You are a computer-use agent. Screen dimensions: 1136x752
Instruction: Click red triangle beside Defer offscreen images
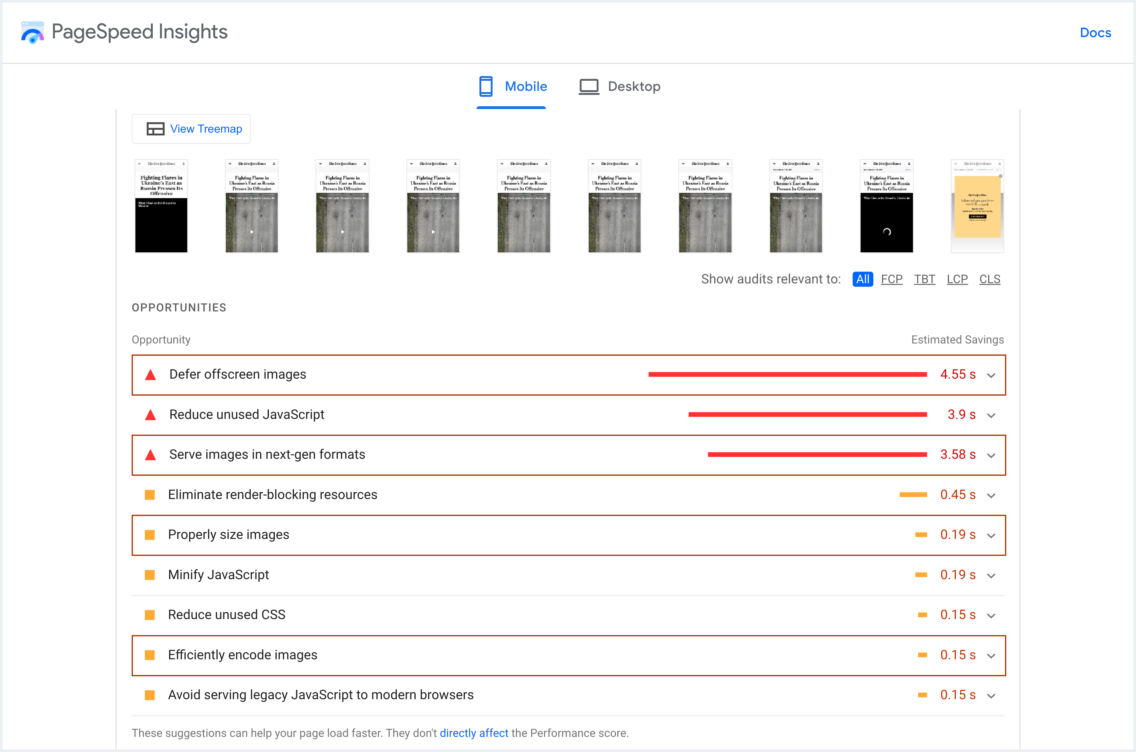coord(150,375)
